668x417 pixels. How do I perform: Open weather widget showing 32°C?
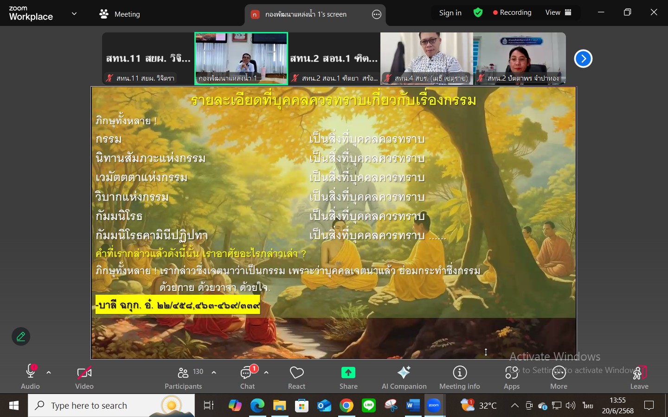pyautogui.click(x=479, y=406)
